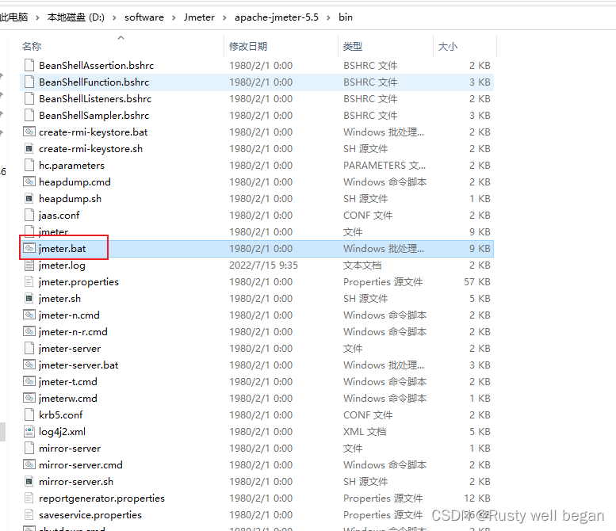Navigate to 本地磁盘 (D:) in address bar
616x531 pixels.
(x=76, y=17)
